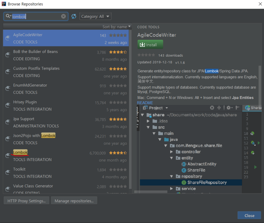Click the Json2Pojo with Lombok plugin icon
Image resolution: width=264 pixels, height=223 pixels.
click(8, 138)
